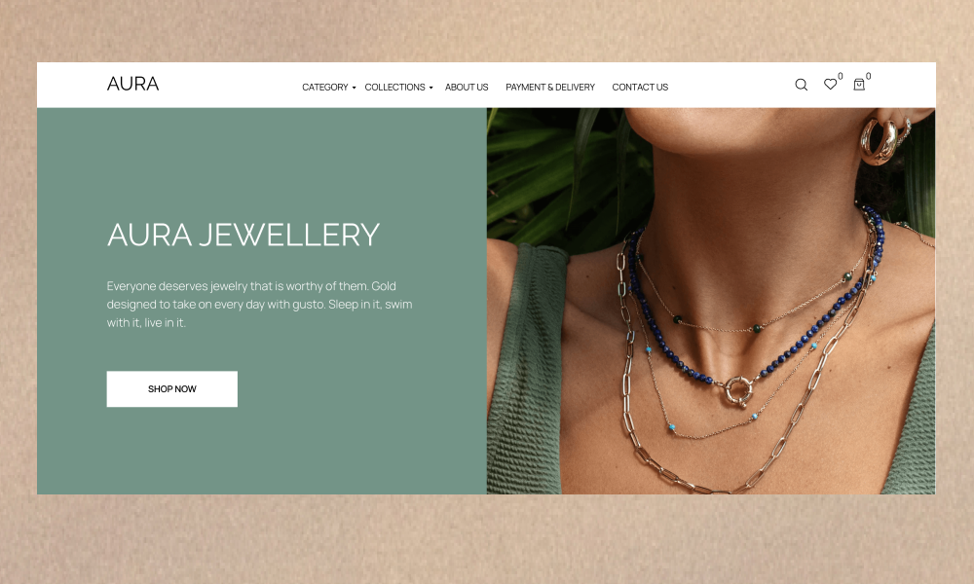
Task: Open the CATEGORY menu
Action: (x=325, y=88)
